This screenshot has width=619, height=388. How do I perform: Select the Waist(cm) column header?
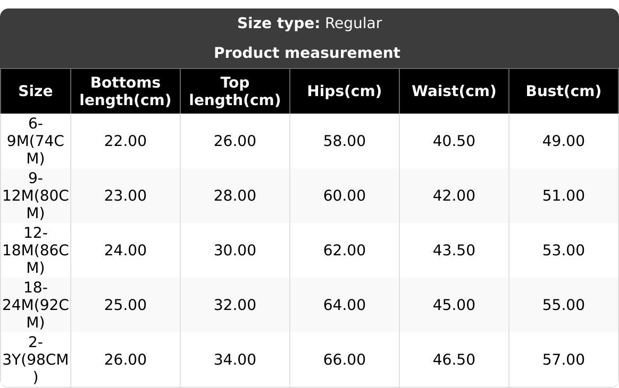[x=454, y=91]
